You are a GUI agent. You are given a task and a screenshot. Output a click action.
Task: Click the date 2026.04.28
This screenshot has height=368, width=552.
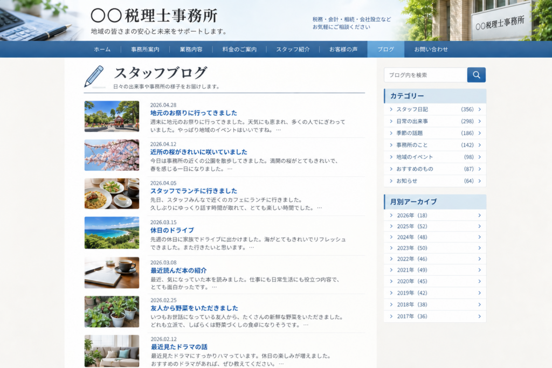point(163,105)
